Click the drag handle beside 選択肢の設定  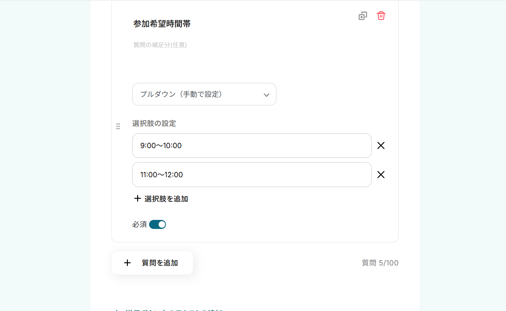118,126
